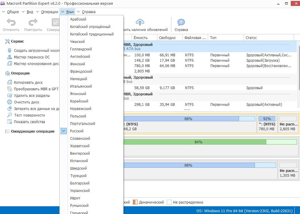Viewport: 300px width, 214px height.
Task: Click the Операции section gear icon
Action: [x=7, y=73]
